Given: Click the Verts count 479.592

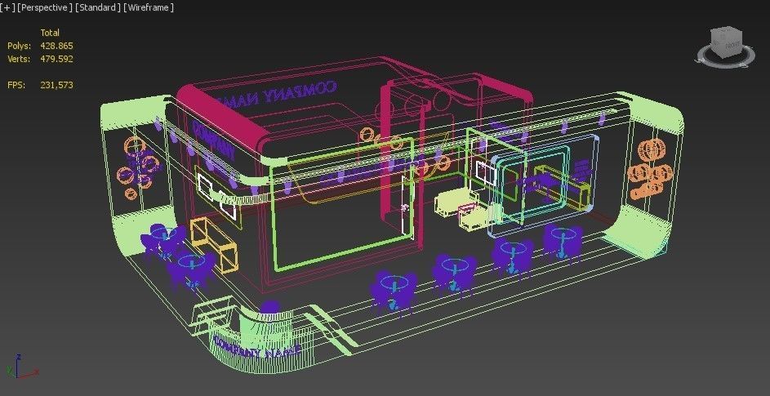Looking at the screenshot, I should pos(56,59).
